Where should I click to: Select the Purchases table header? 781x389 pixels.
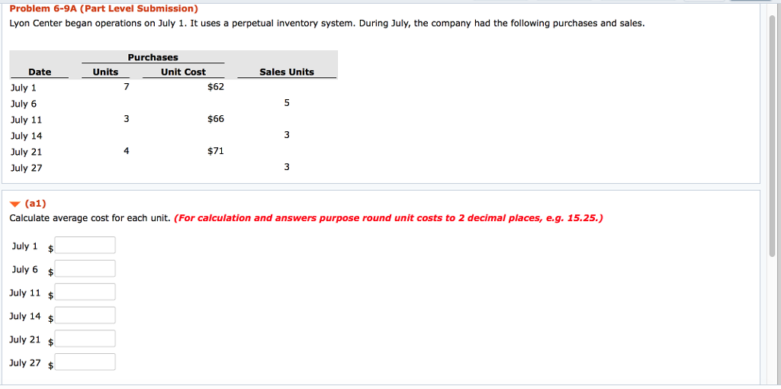coord(153,57)
